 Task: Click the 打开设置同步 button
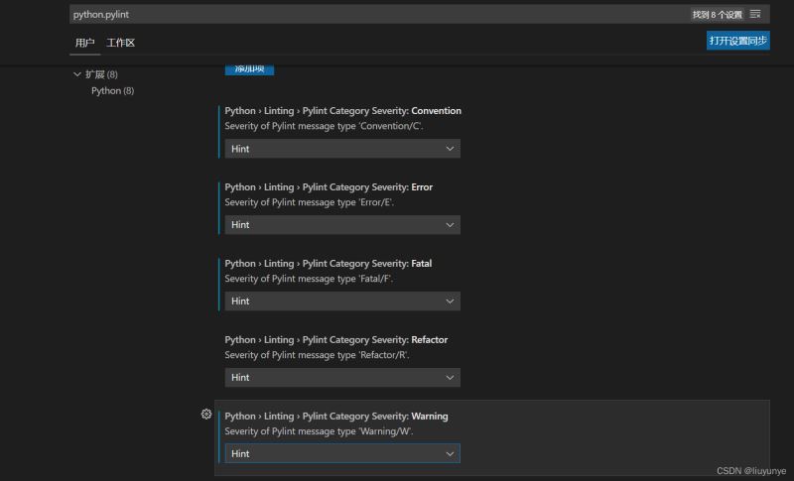tap(737, 41)
